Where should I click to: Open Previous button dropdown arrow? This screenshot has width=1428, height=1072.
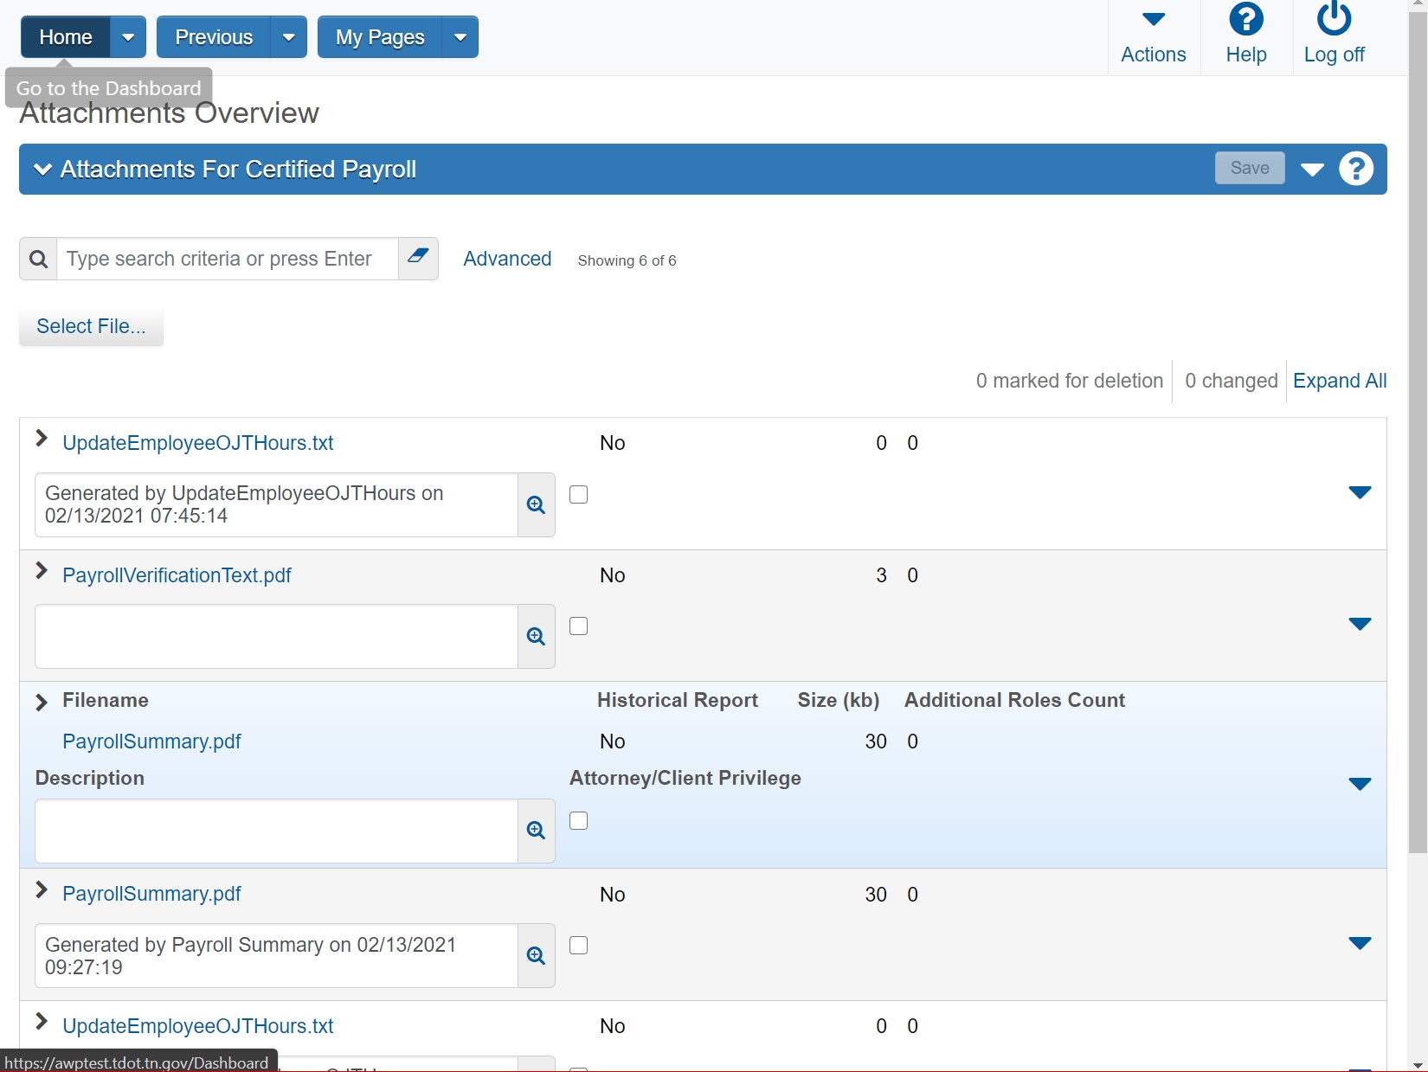click(x=289, y=37)
